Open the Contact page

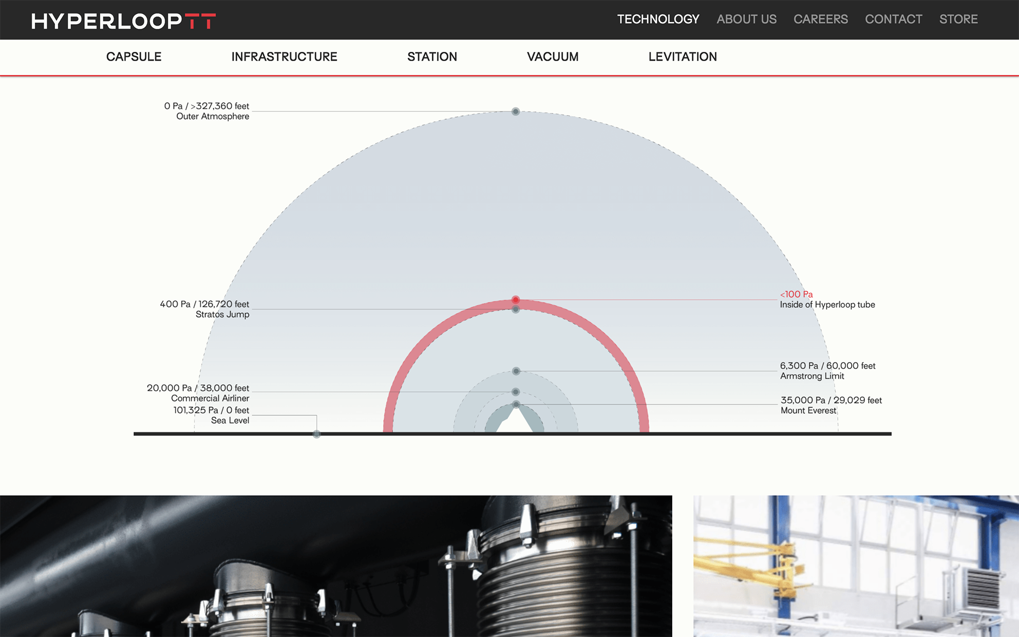pyautogui.click(x=893, y=20)
